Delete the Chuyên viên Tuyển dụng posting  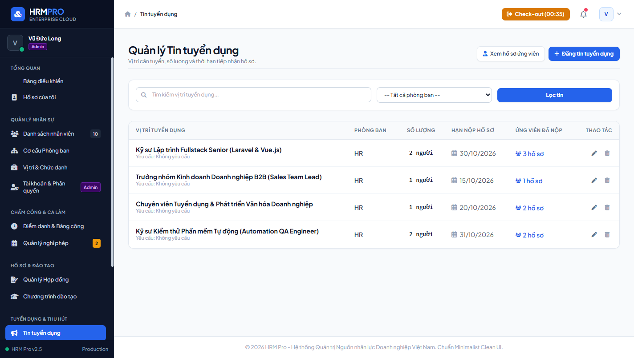[x=607, y=207]
